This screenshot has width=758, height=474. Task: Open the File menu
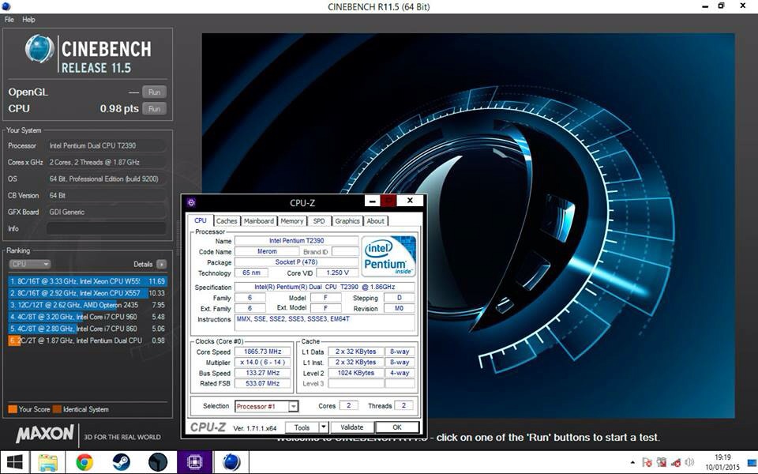click(x=9, y=20)
